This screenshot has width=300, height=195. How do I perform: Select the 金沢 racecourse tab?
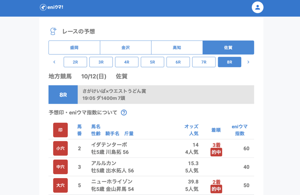(125, 47)
